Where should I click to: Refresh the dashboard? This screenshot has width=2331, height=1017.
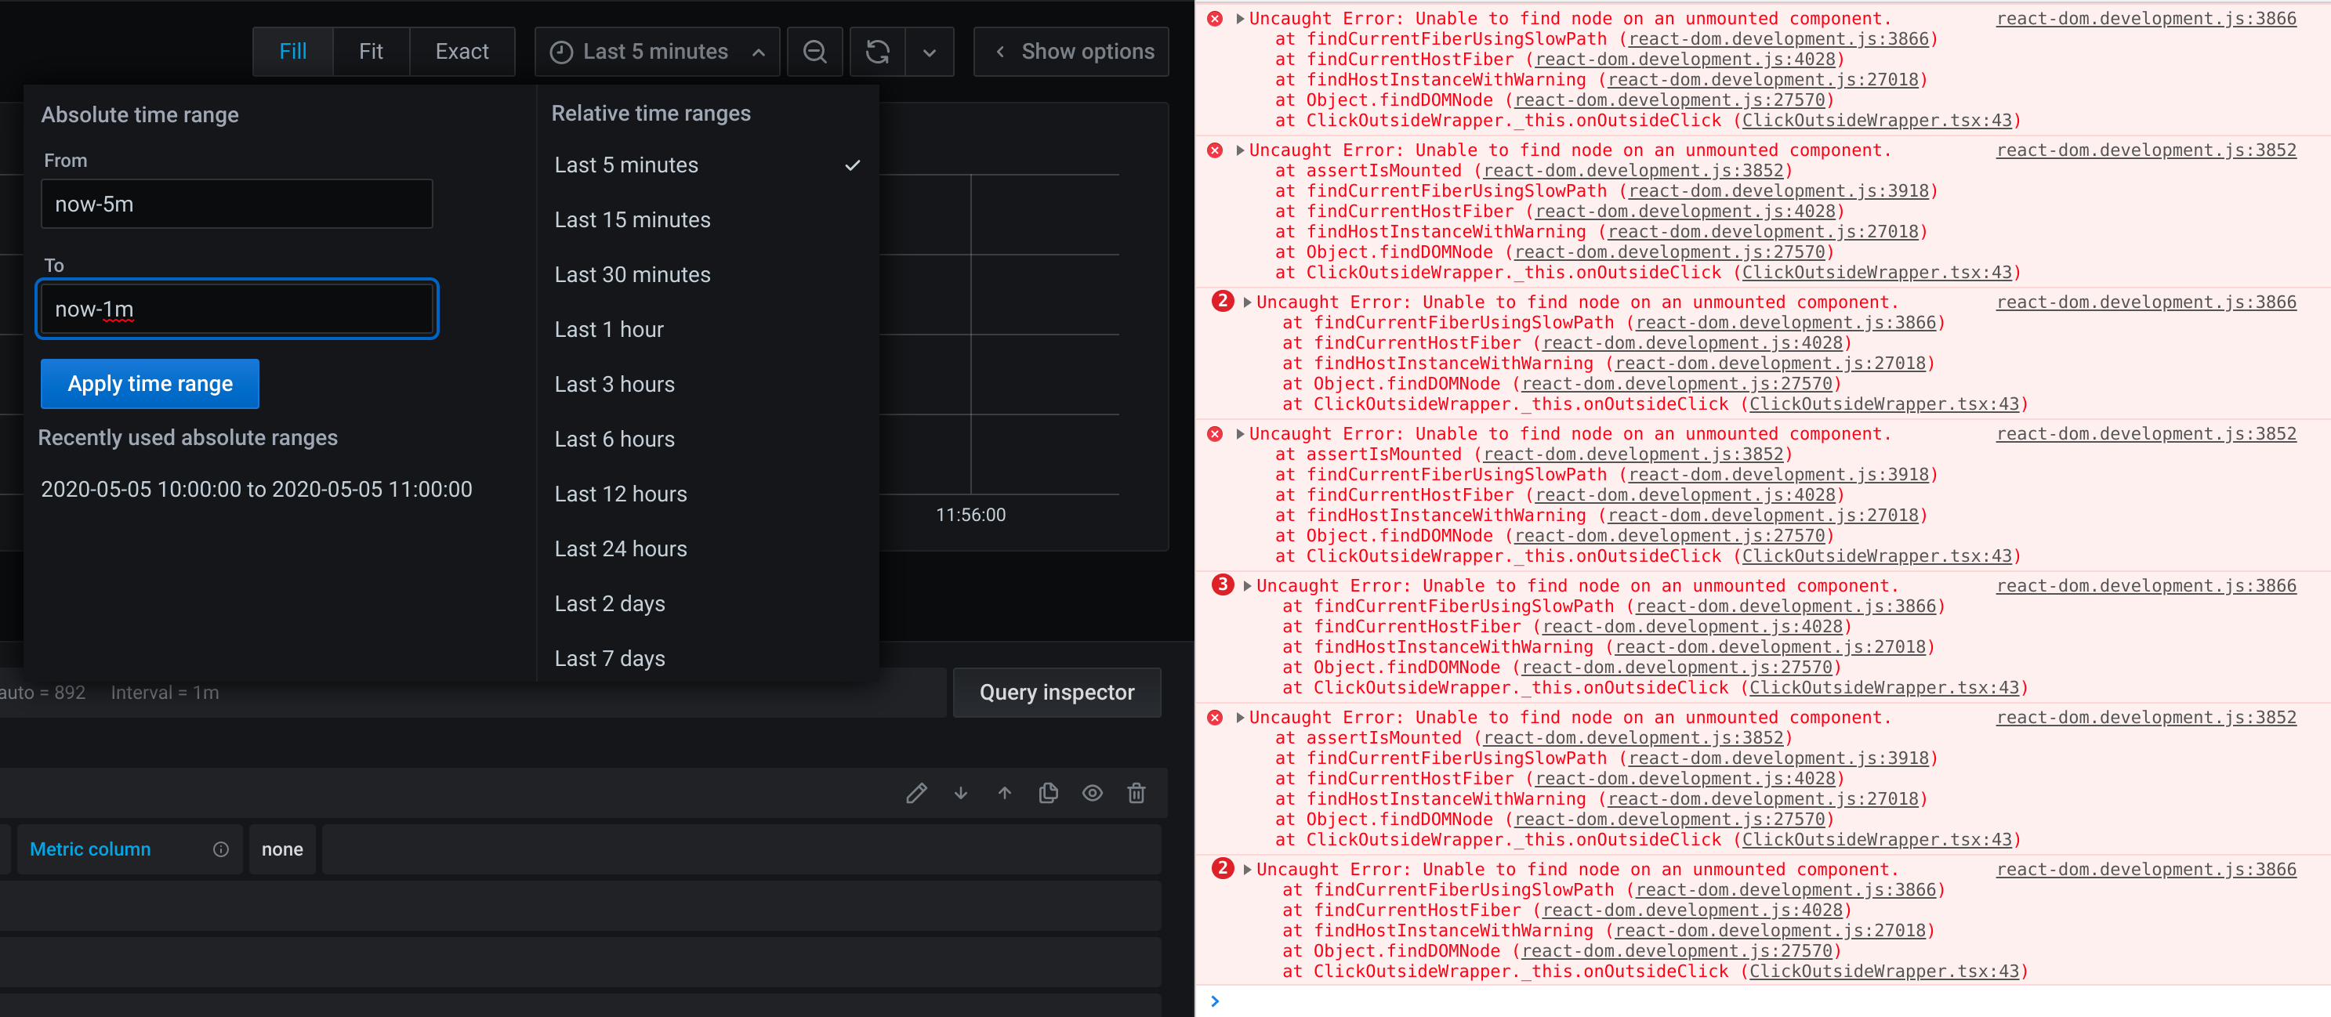click(876, 52)
